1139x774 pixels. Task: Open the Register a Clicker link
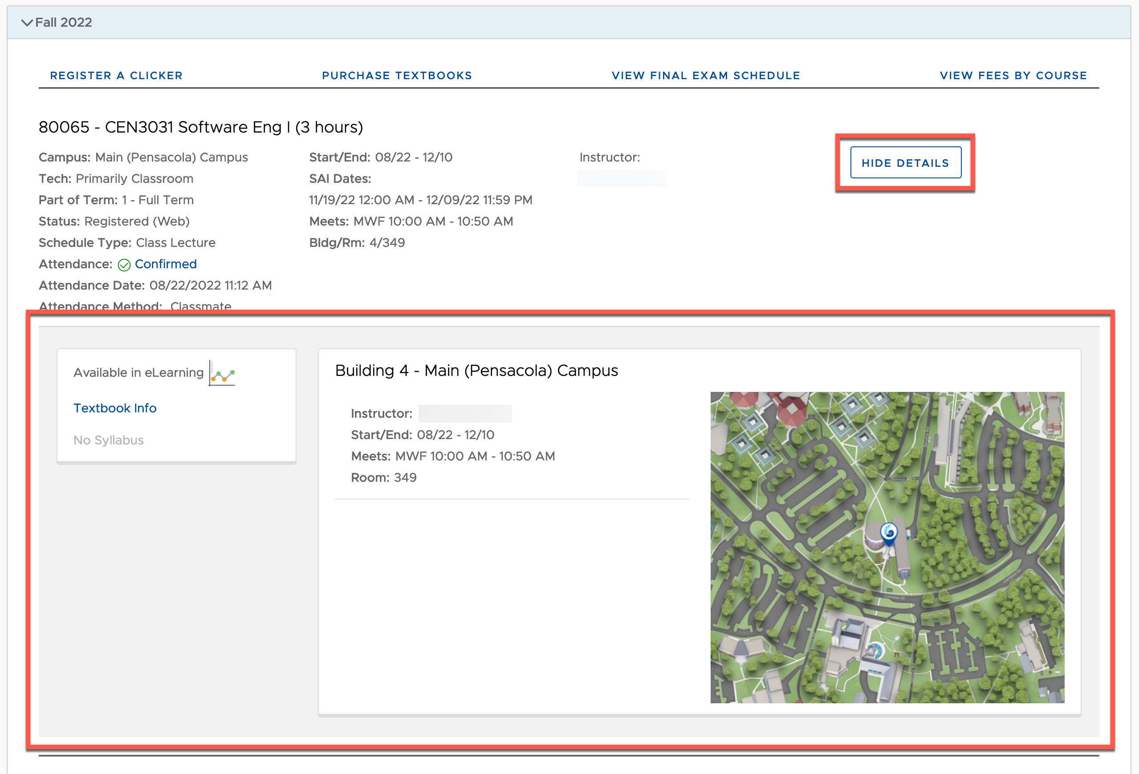pyautogui.click(x=116, y=75)
